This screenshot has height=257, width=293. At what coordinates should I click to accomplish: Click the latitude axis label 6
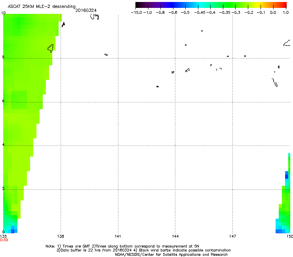3,101
